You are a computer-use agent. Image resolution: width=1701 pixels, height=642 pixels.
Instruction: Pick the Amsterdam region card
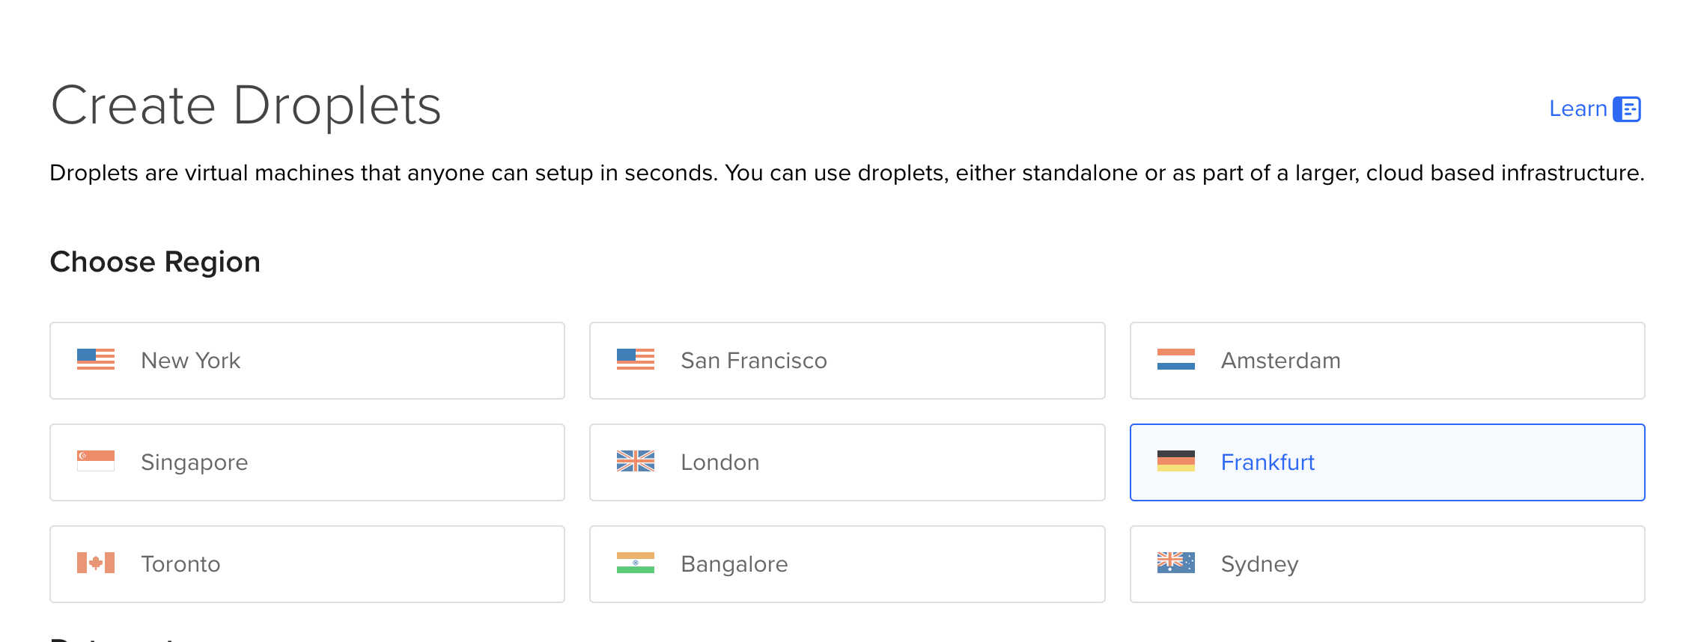coord(1387,361)
